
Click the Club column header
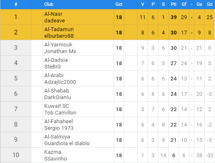49,4
